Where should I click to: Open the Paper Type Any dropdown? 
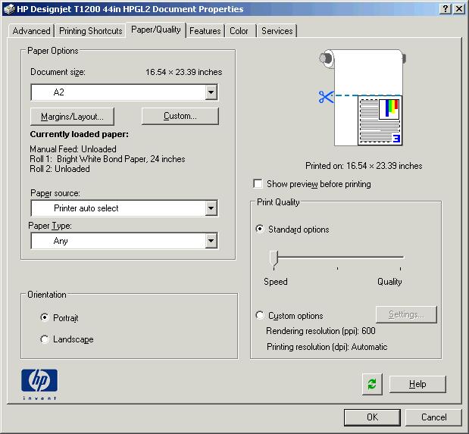pyautogui.click(x=124, y=241)
